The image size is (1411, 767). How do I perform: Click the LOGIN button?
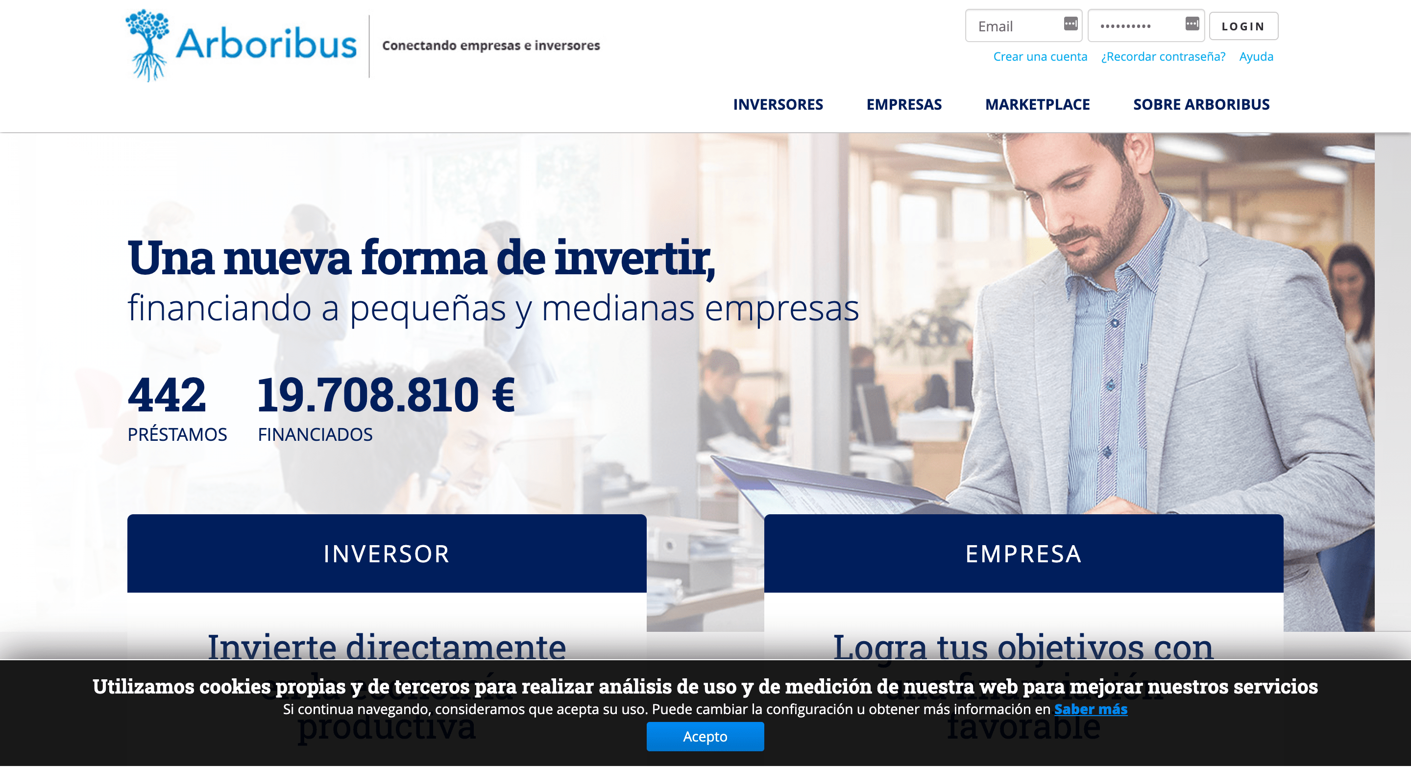coord(1242,26)
